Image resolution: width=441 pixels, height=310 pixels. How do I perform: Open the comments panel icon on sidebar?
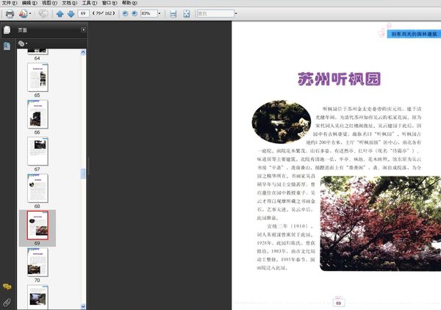(7, 286)
